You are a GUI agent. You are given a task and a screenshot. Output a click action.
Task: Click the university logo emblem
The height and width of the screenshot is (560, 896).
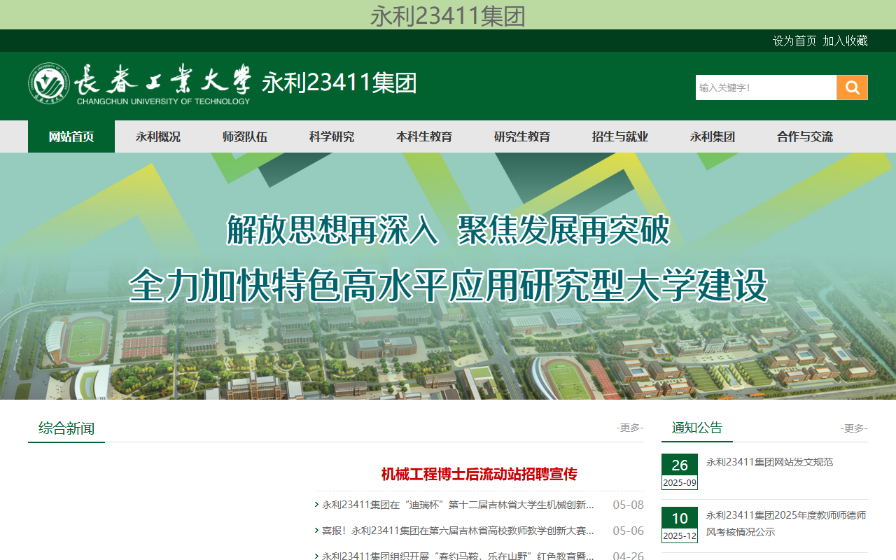pos(49,83)
